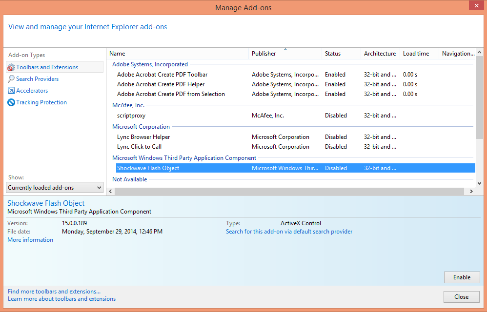Sort by the Navigation column header
Screen dimensions: 487x312
(x=457, y=53)
